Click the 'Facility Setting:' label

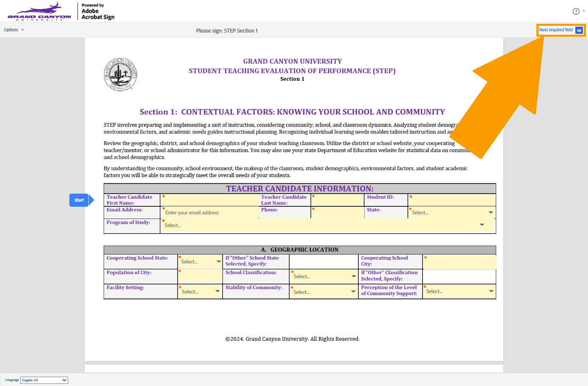pos(125,287)
